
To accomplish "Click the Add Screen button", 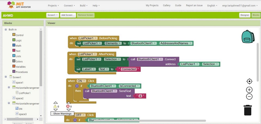I will pos(68,15).
